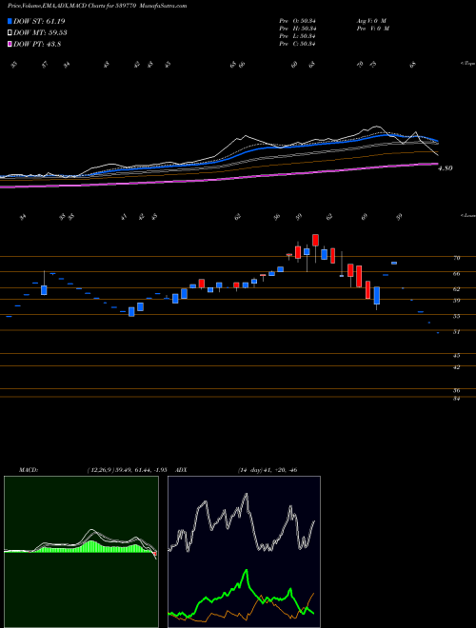The image size is (476, 628).
Task: Click the 36 price level label
Action: click(456, 390)
